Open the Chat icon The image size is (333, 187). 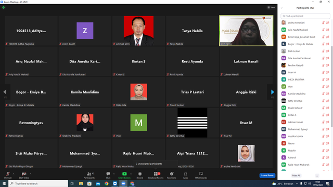pyautogui.click(x=108, y=174)
